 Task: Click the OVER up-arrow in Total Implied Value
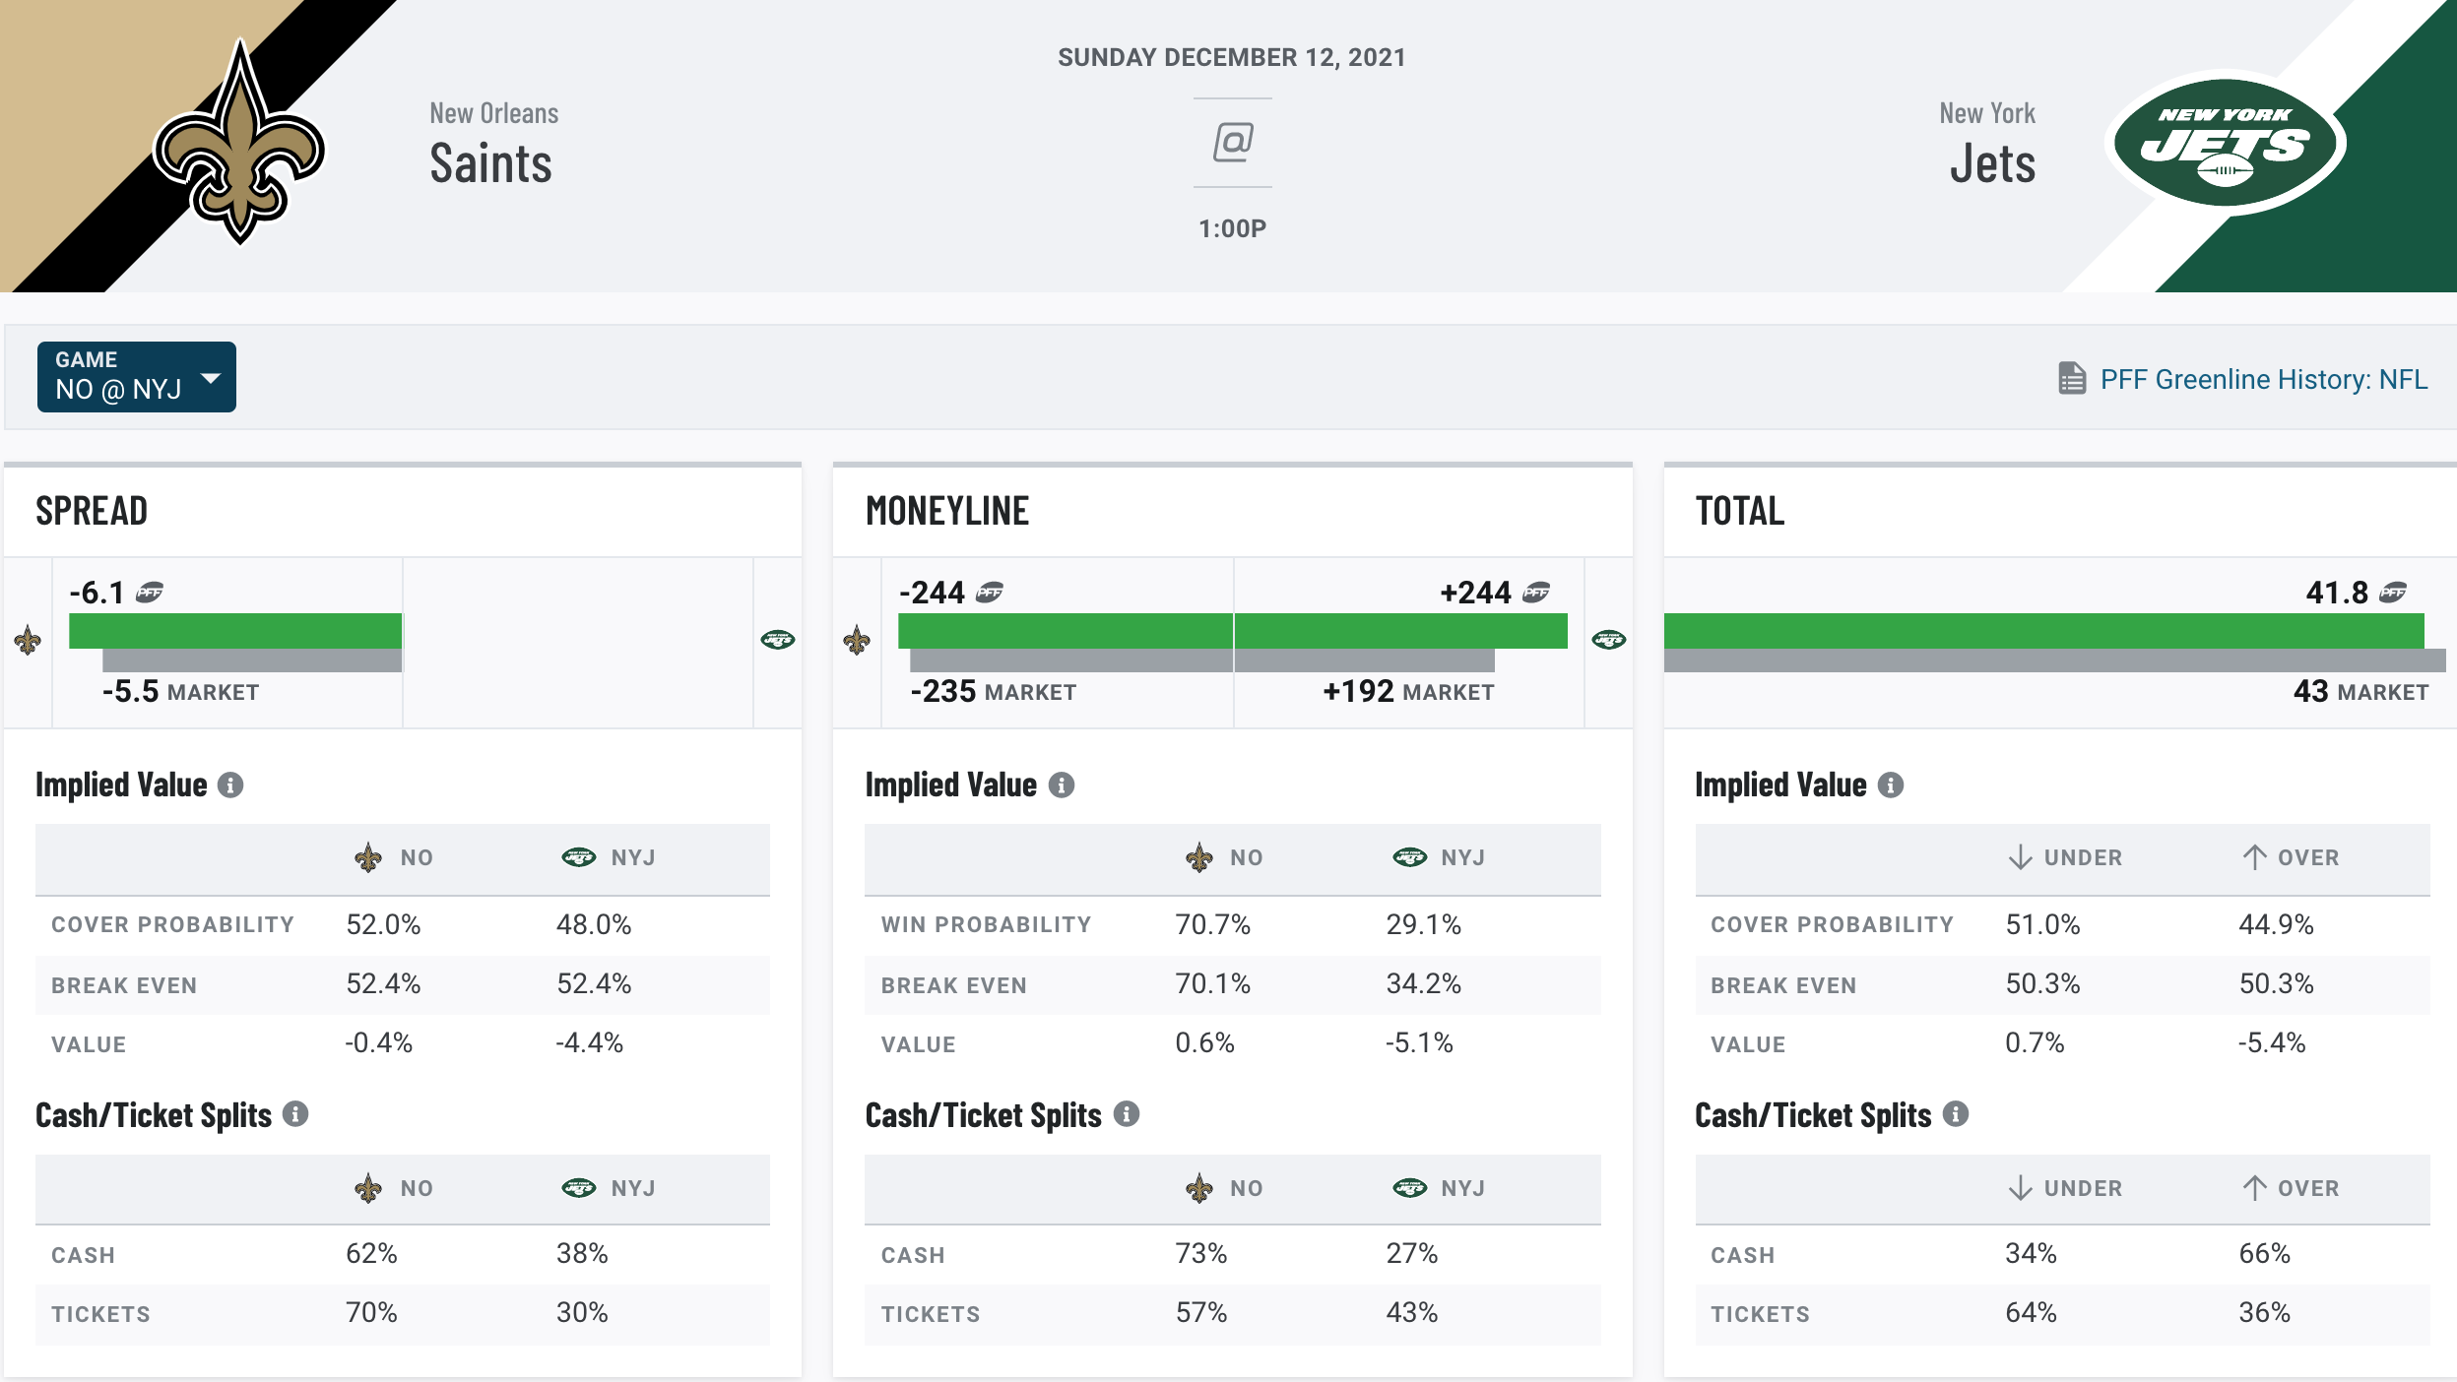pyautogui.click(x=2254, y=857)
